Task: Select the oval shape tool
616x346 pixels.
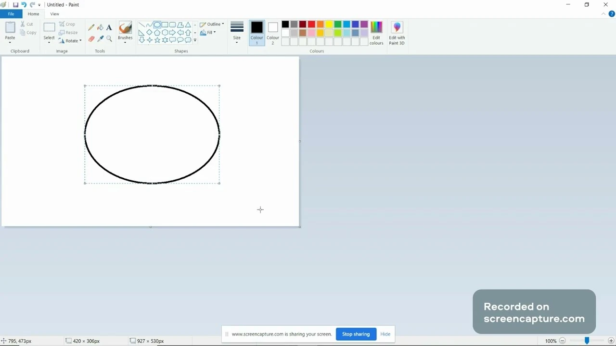Action: [x=157, y=25]
